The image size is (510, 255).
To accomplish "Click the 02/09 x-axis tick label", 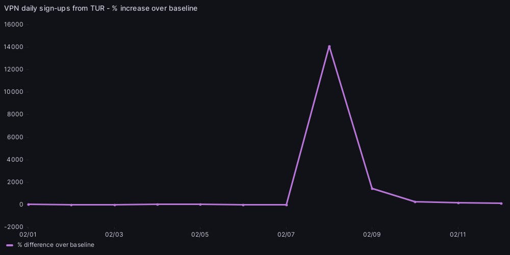I will coord(372,235).
